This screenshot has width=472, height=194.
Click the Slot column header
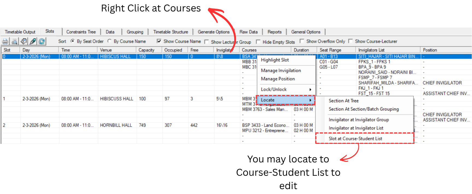pyautogui.click(x=11, y=50)
